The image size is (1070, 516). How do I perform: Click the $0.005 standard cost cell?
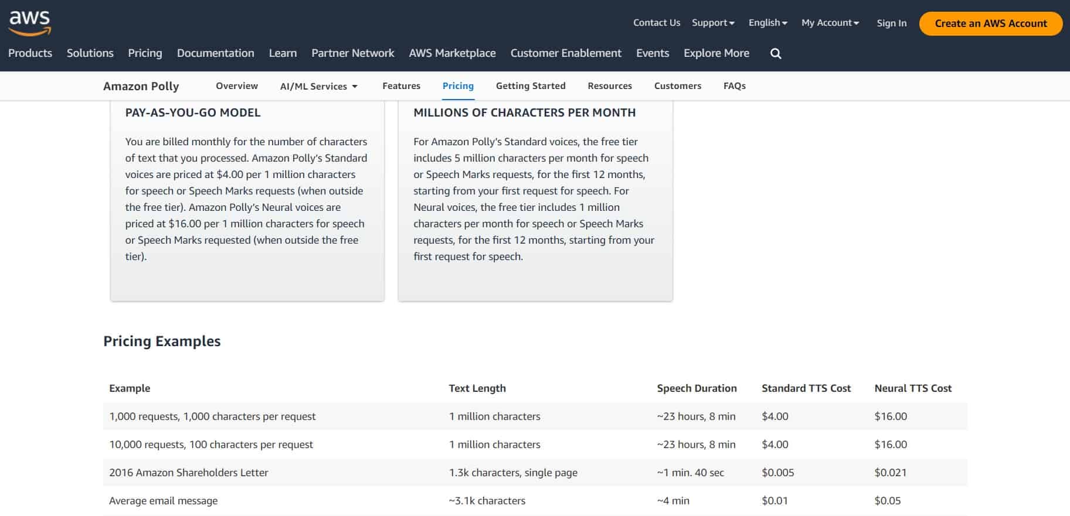[778, 473]
